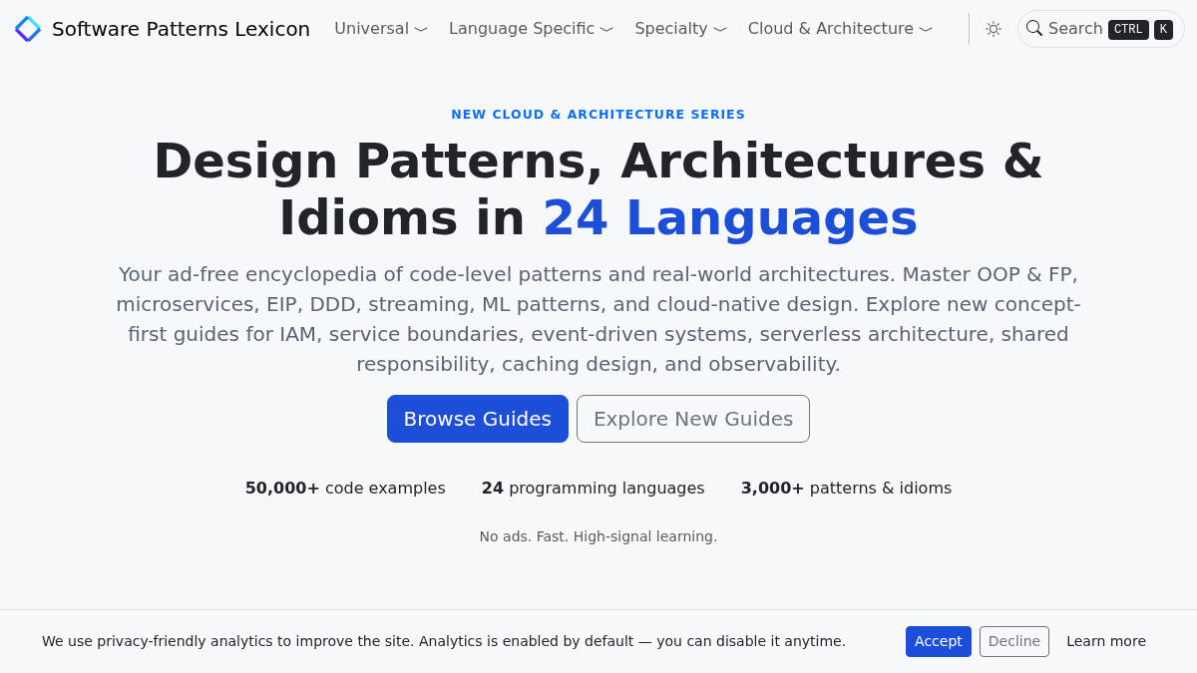Image resolution: width=1197 pixels, height=673 pixels.
Task: Click the Software Patterns Lexicon diamond logo
Action: tap(28, 29)
